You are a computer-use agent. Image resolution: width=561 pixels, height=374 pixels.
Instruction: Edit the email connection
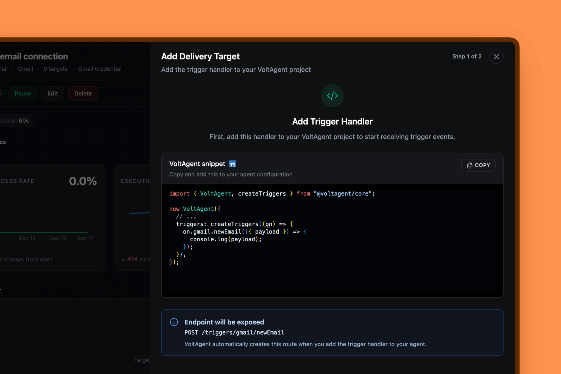pos(53,93)
